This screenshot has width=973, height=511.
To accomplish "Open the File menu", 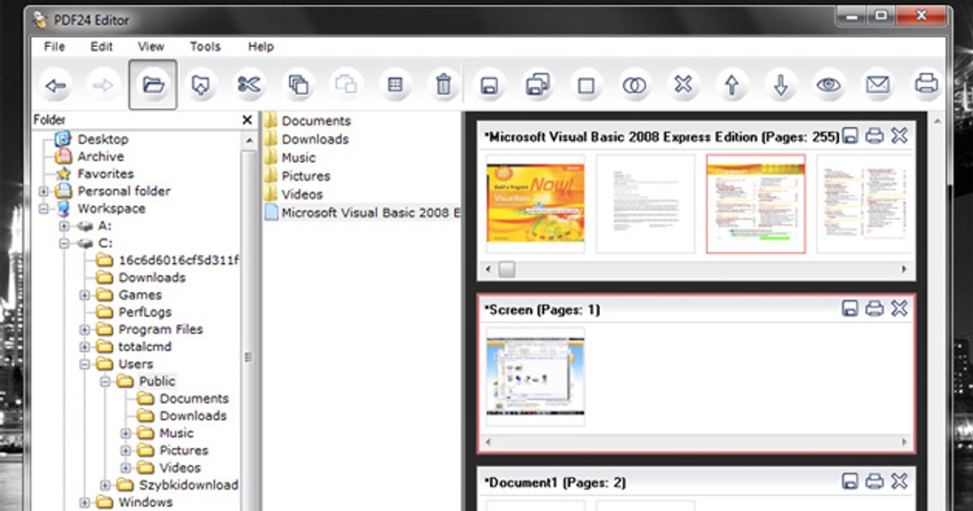I will 54,46.
